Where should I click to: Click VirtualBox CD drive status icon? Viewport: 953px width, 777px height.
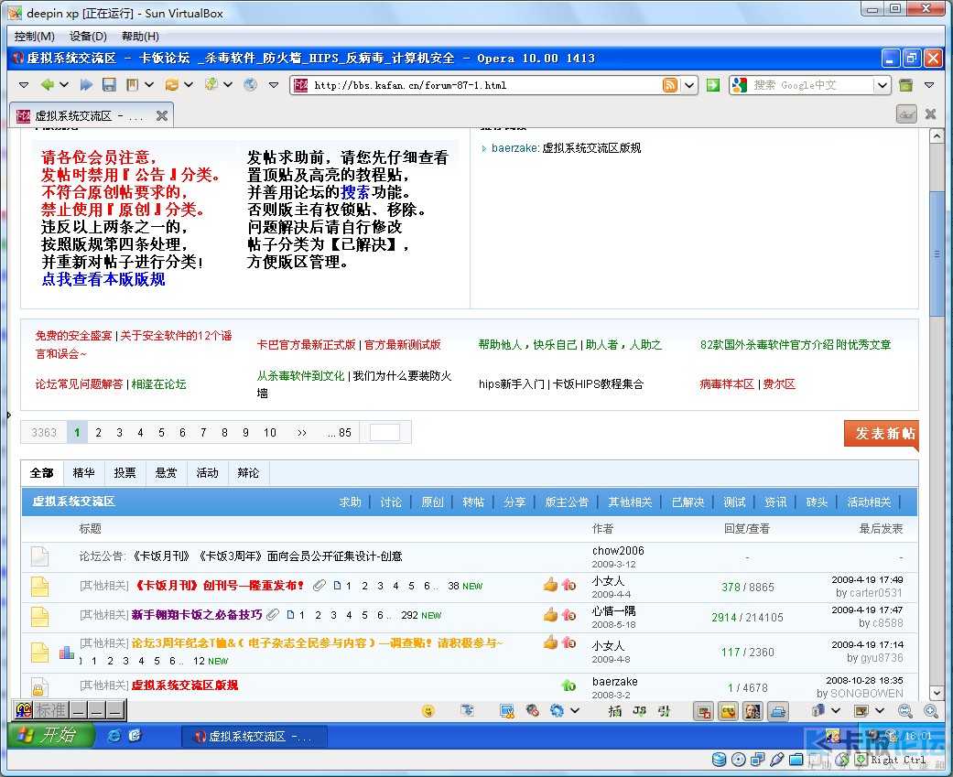pos(739,760)
